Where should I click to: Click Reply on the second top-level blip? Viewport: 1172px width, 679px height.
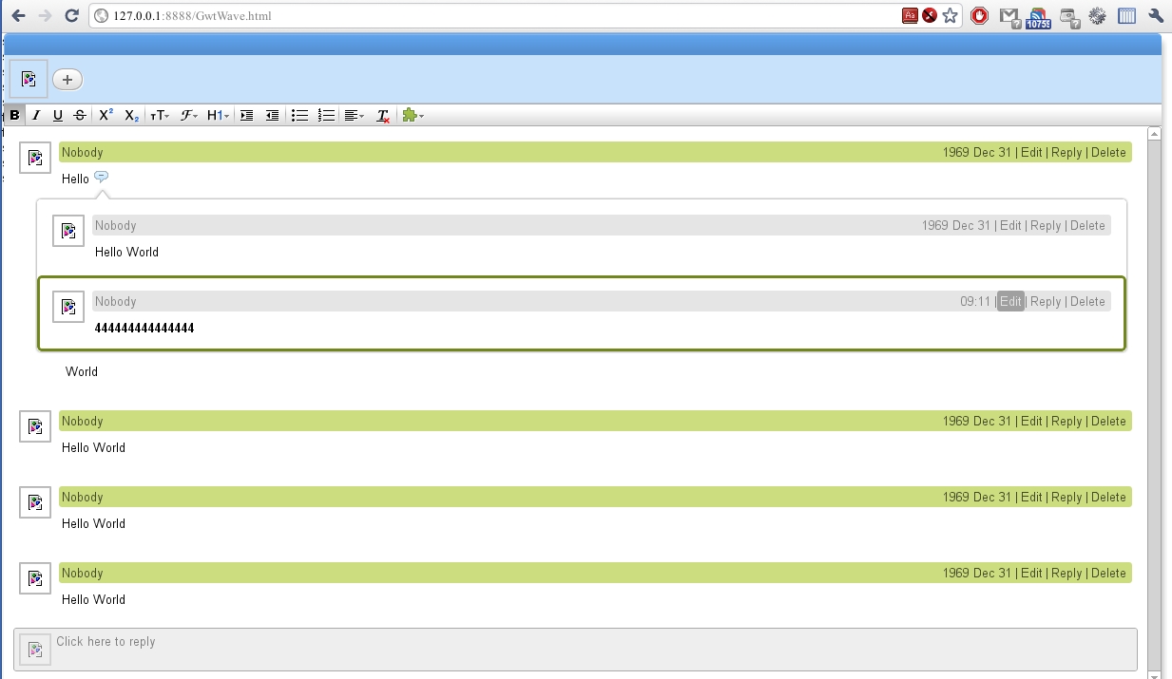pyautogui.click(x=1066, y=422)
